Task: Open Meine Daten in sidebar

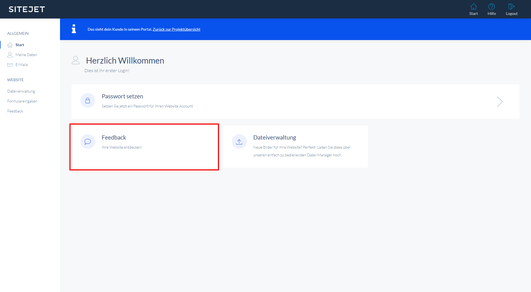Action: (x=26, y=55)
